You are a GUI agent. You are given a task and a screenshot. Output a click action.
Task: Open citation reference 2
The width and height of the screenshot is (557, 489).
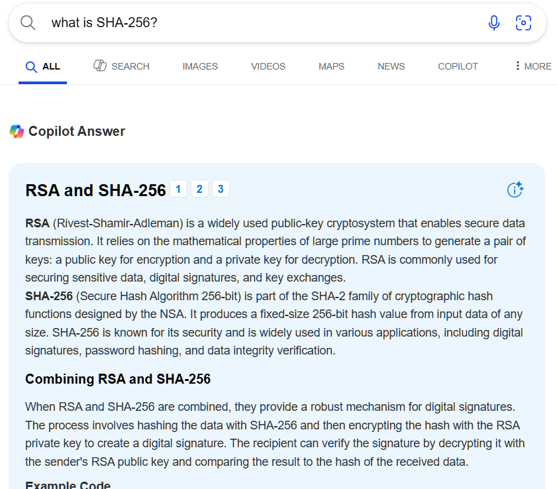tap(199, 189)
